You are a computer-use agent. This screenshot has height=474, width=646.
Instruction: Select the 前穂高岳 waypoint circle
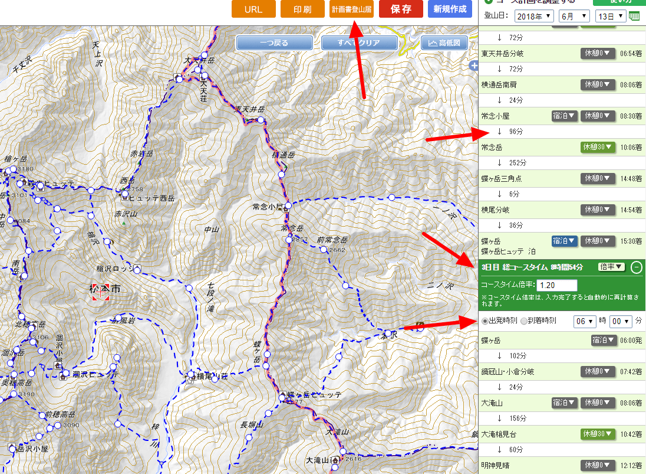[x=42, y=415]
